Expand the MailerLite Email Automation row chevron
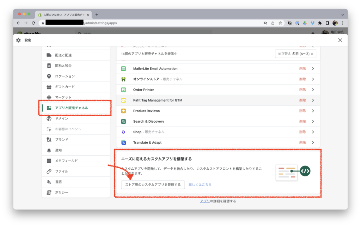 click(313, 69)
